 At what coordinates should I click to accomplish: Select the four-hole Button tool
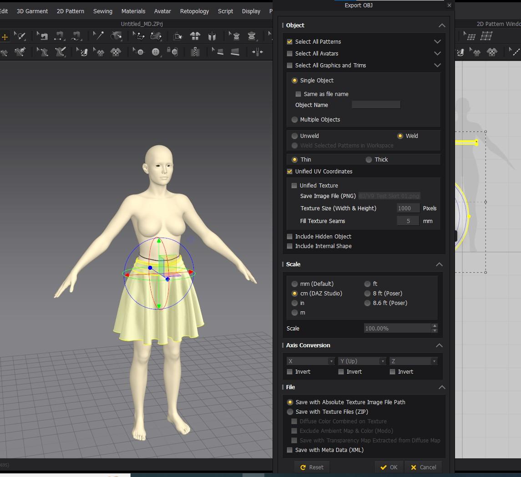[156, 52]
